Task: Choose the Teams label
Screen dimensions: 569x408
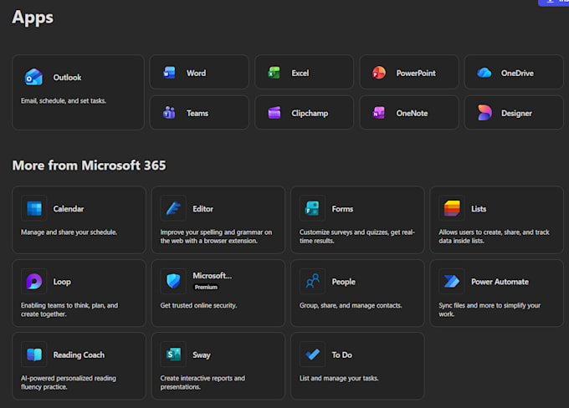Action: (197, 113)
